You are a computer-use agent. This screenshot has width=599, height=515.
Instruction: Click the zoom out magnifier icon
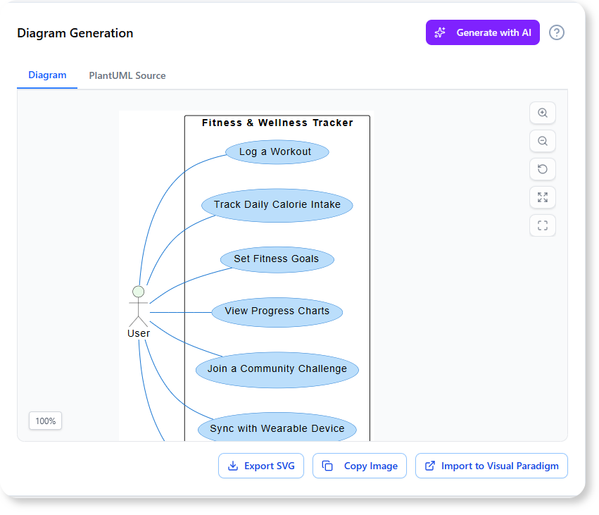coord(542,141)
